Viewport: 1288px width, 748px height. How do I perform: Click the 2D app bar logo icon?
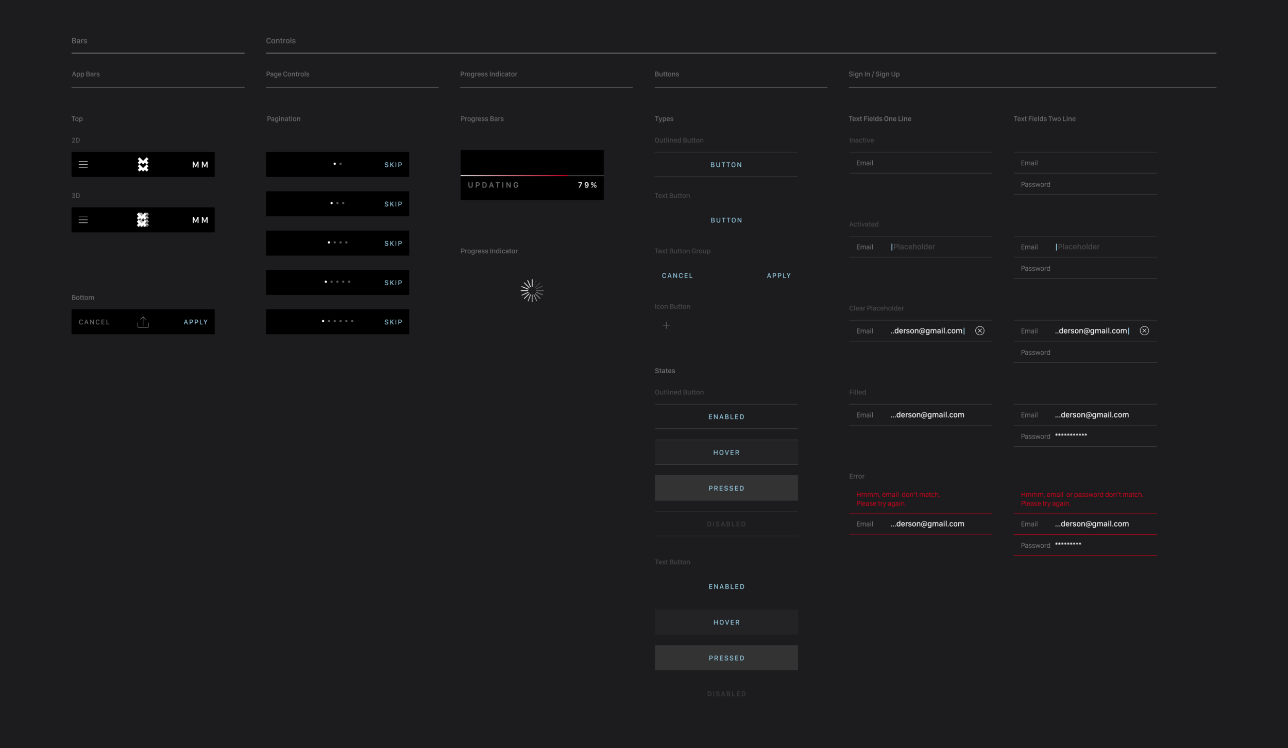point(143,165)
